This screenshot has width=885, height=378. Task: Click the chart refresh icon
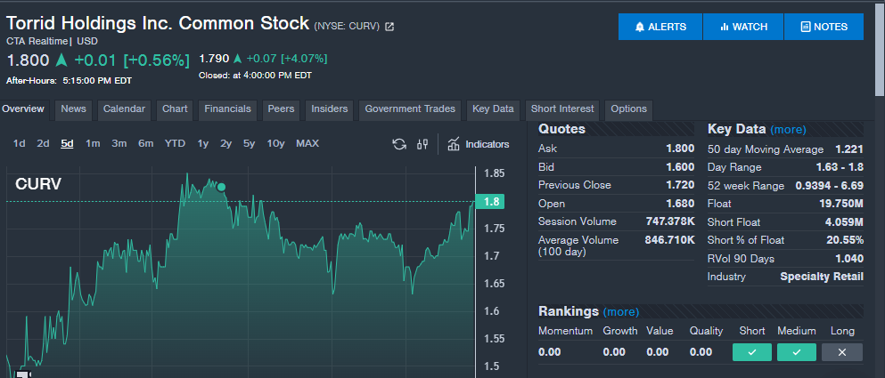point(399,144)
